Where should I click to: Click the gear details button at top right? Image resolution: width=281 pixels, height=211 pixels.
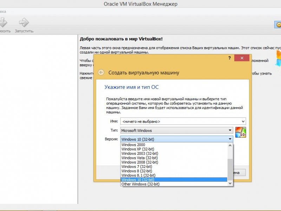278,25
